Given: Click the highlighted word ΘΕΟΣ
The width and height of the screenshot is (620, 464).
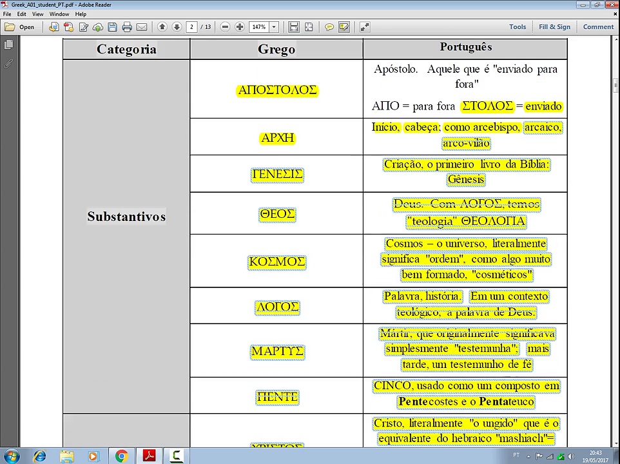Looking at the screenshot, I should (277, 214).
